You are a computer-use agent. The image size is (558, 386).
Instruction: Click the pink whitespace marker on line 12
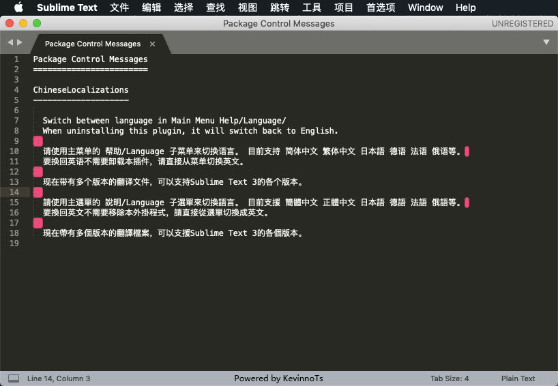(x=38, y=172)
